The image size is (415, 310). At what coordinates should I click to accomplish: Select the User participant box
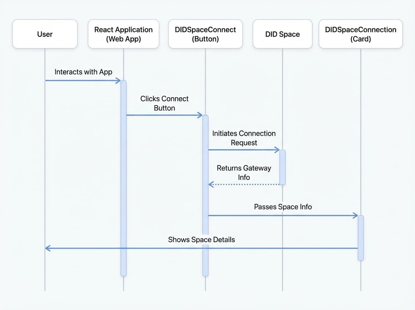pos(45,34)
